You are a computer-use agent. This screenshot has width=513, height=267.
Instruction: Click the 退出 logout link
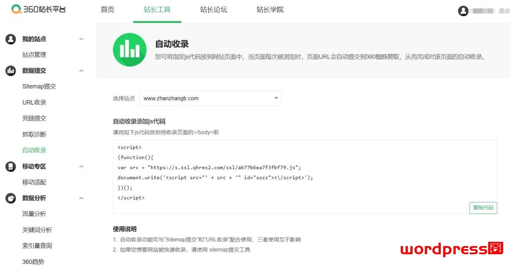pyautogui.click(x=504, y=11)
